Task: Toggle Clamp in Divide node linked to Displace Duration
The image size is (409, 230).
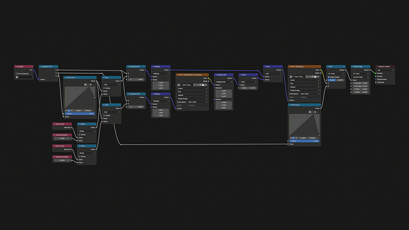Action: click(79, 156)
